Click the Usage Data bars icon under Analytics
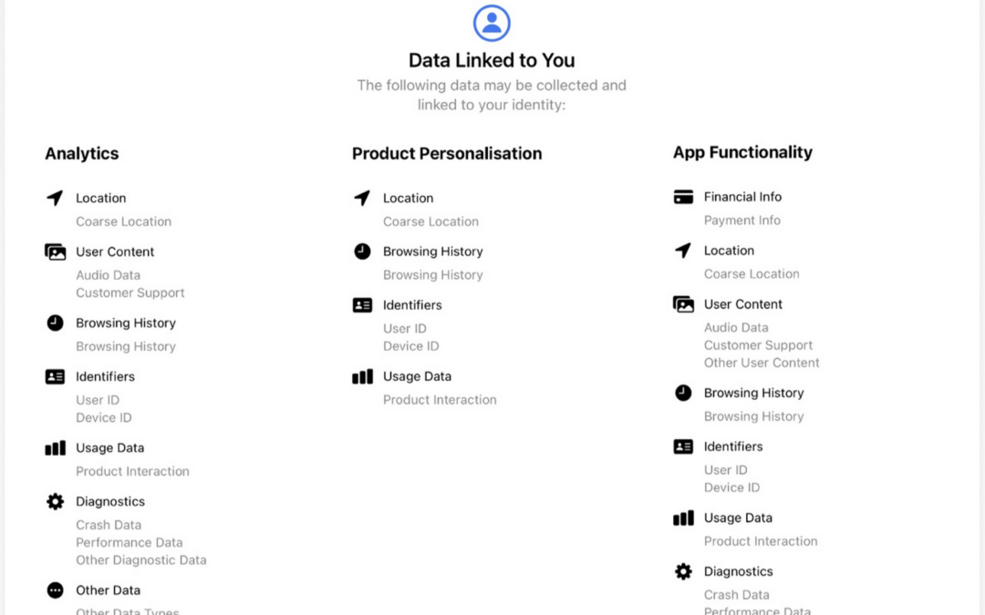The width and height of the screenshot is (985, 615). click(x=56, y=447)
